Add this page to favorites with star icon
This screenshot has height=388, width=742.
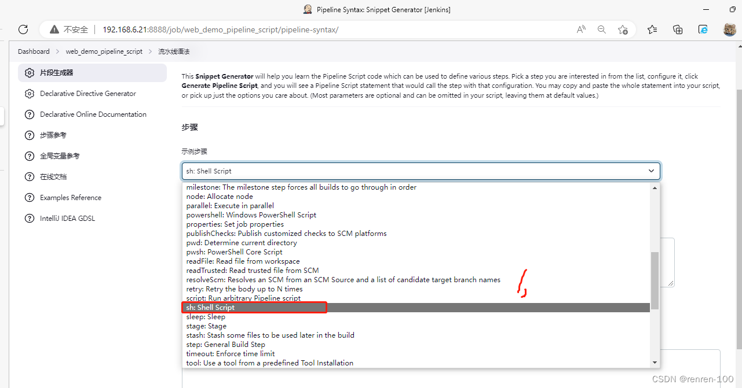pos(623,29)
